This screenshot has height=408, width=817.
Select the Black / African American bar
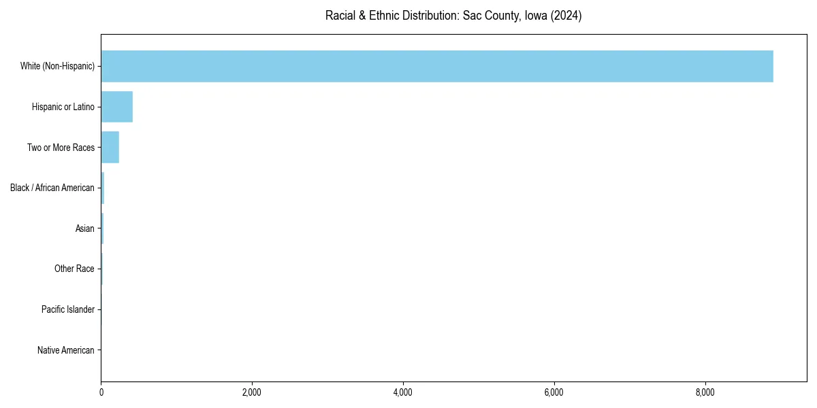pos(102,188)
